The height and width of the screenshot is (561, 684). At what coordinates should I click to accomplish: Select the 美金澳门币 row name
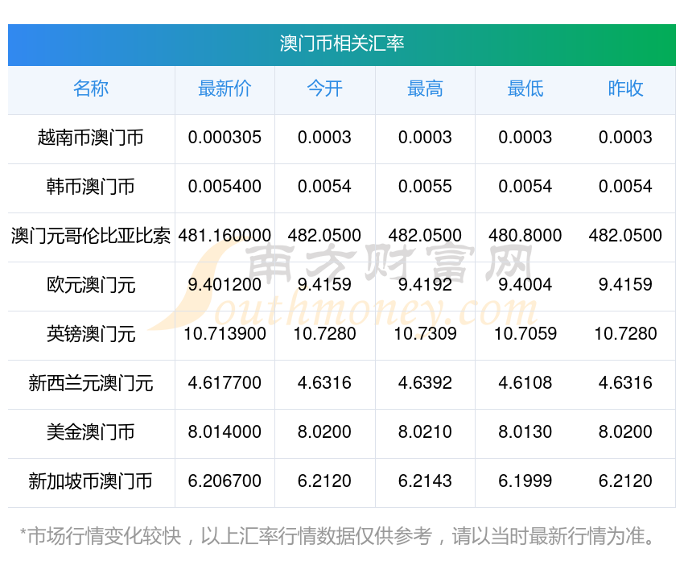click(x=91, y=432)
